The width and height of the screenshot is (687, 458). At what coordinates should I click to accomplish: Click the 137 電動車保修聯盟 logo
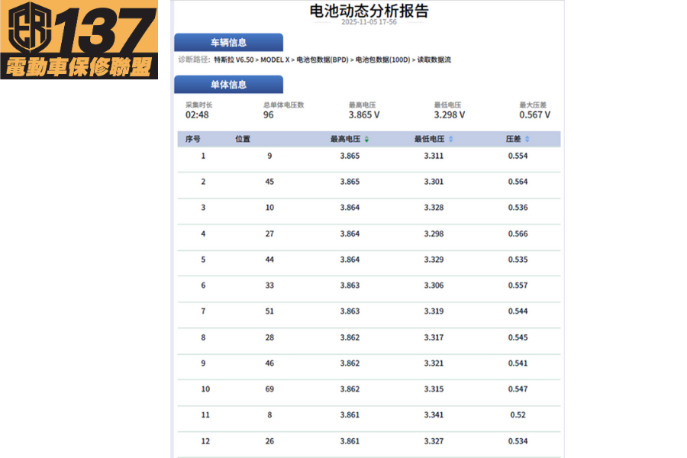click(79, 40)
